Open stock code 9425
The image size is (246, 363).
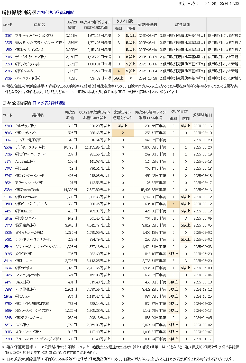point(8,275)
